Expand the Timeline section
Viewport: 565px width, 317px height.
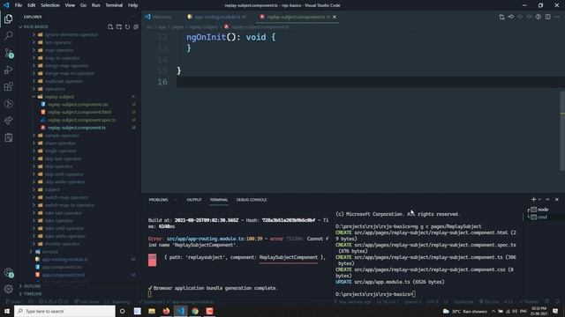tap(33, 293)
